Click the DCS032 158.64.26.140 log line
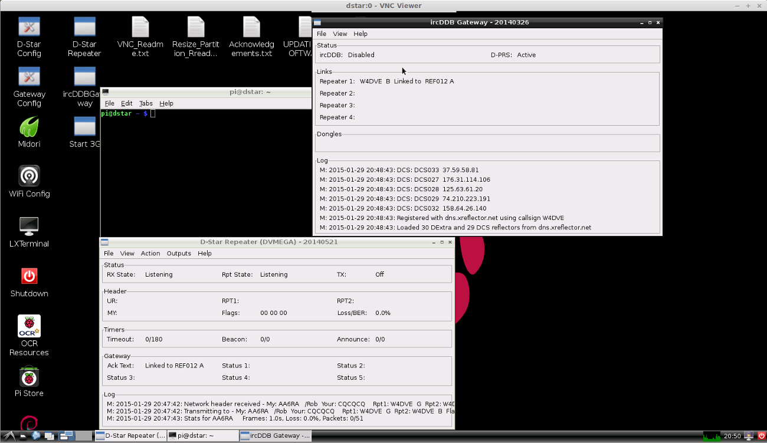 (x=403, y=208)
